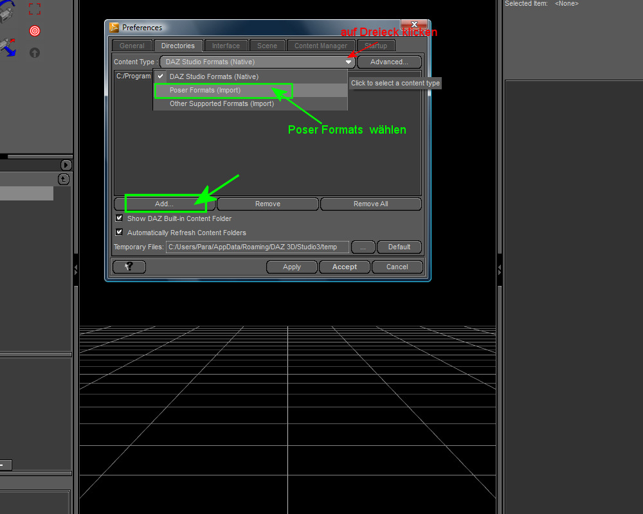Viewport: 643px width, 514px height.
Task: Choose Poser Formats (Import) from list
Action: tap(251, 90)
